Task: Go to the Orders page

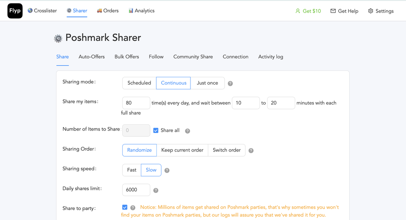Action: coord(108,11)
